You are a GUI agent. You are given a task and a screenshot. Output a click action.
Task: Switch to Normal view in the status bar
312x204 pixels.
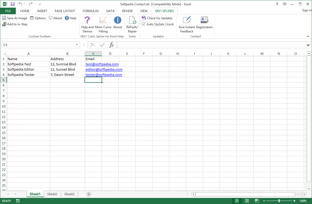click(237, 201)
